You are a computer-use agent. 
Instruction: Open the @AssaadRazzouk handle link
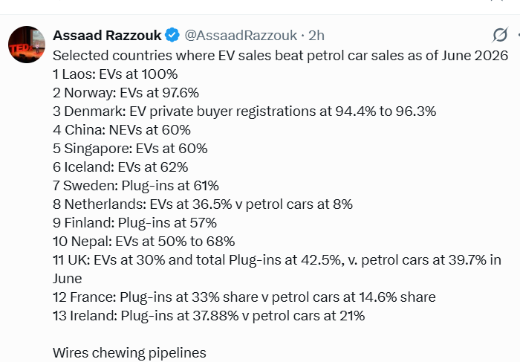pos(241,35)
